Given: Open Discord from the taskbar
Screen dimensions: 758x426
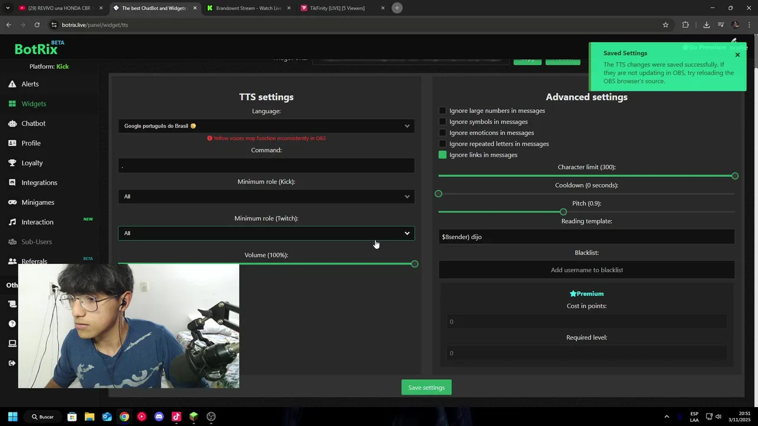Looking at the screenshot, I should (159, 417).
